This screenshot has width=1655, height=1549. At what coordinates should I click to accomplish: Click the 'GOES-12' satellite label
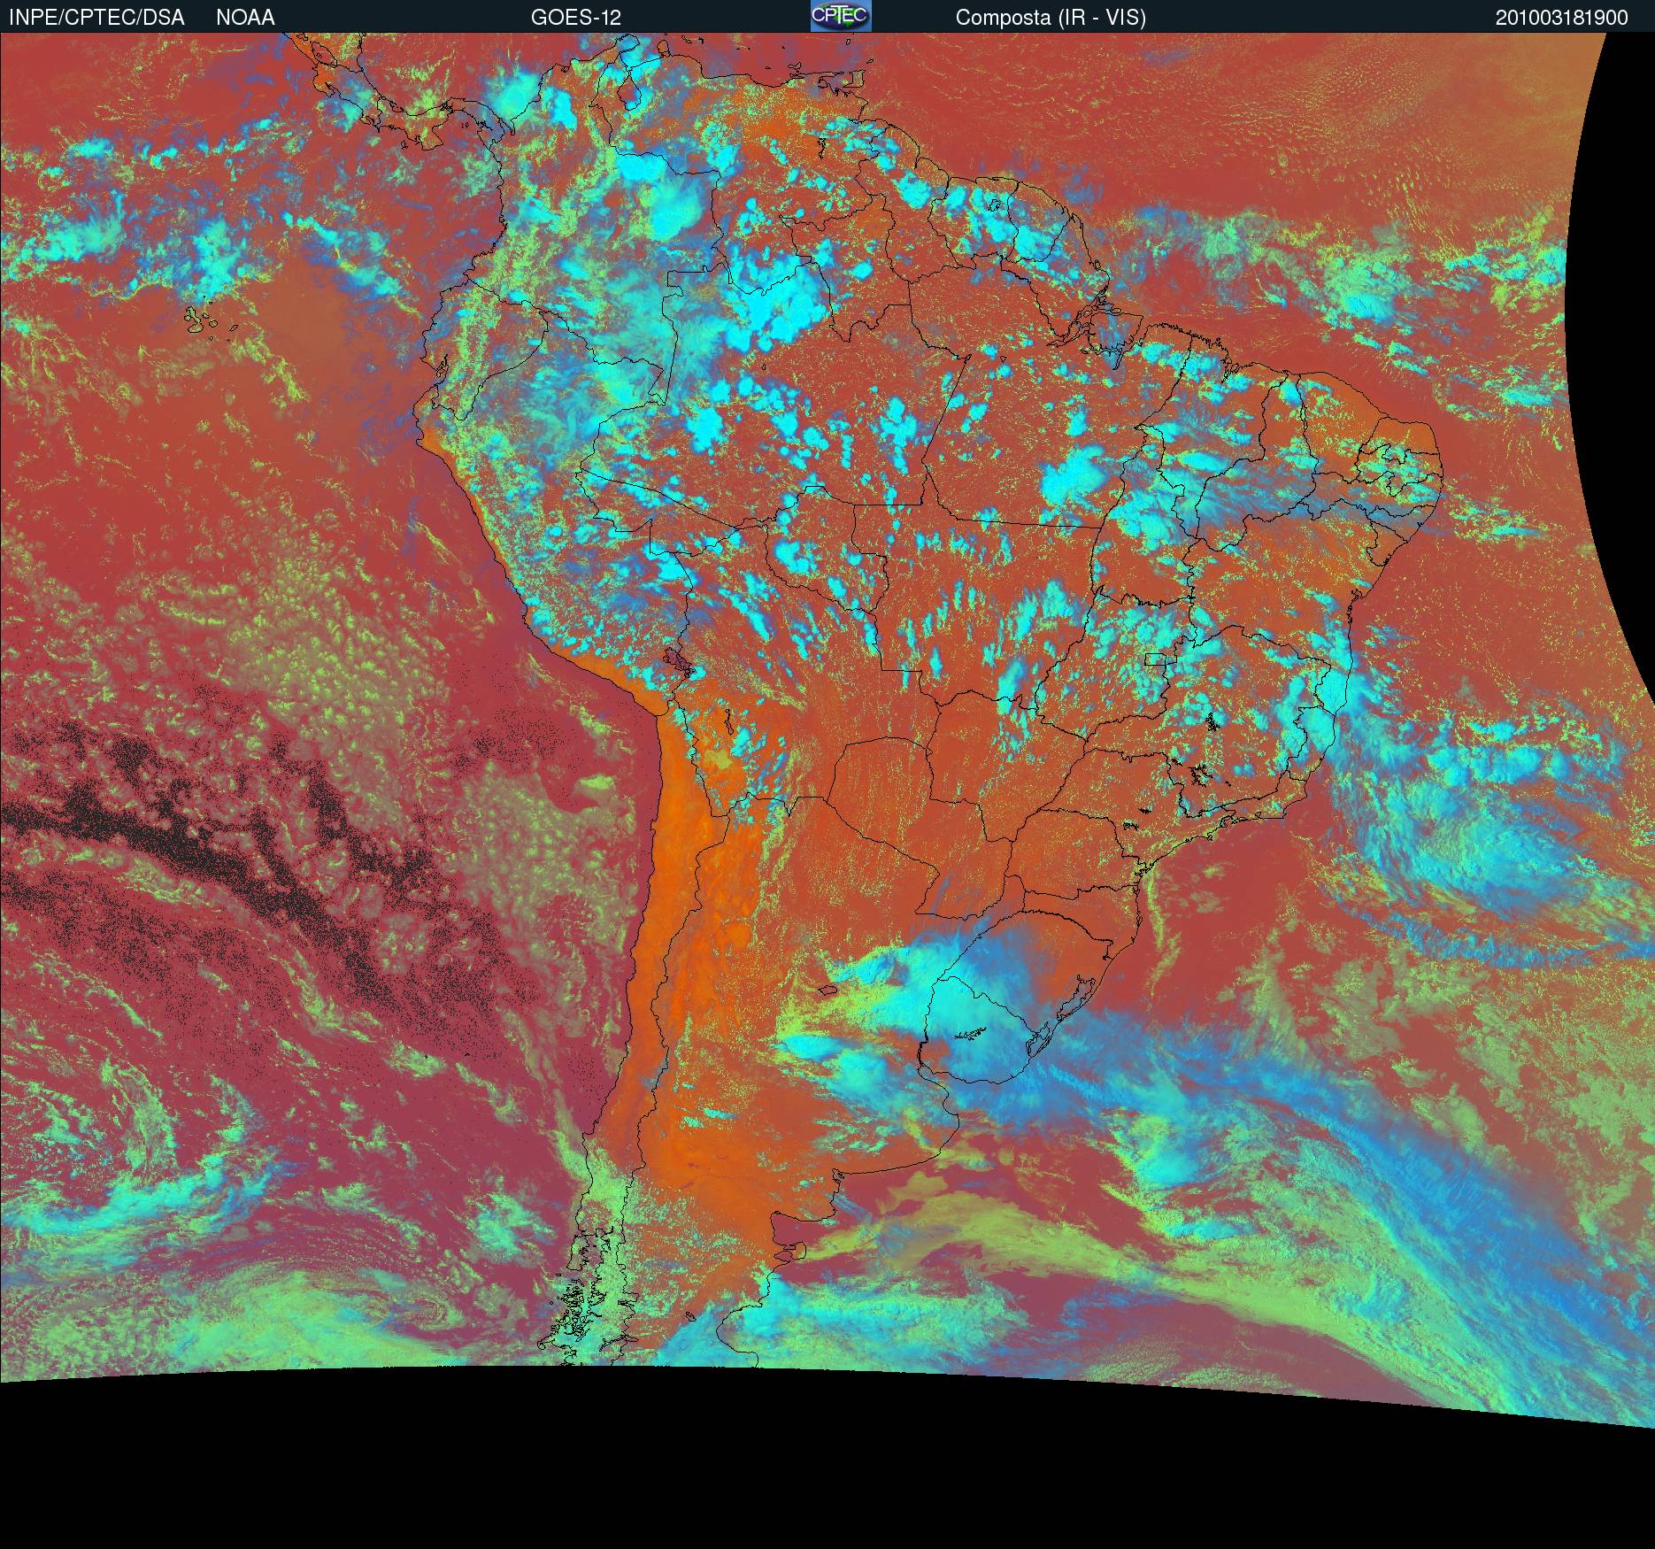[575, 18]
